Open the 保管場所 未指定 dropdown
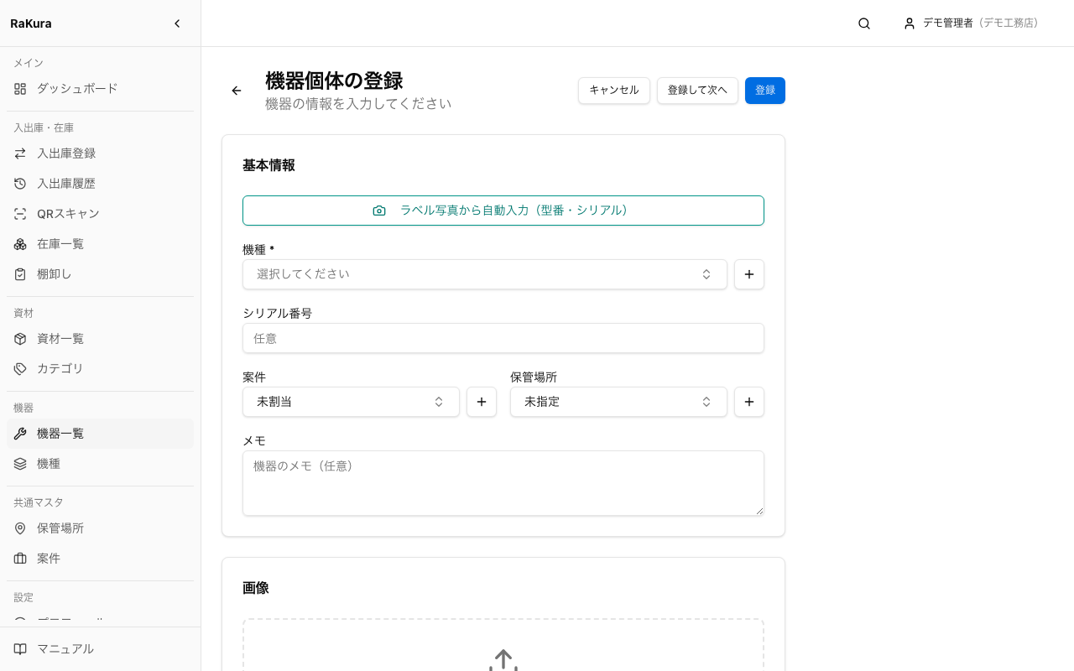This screenshot has height=671, width=1074. point(618,402)
